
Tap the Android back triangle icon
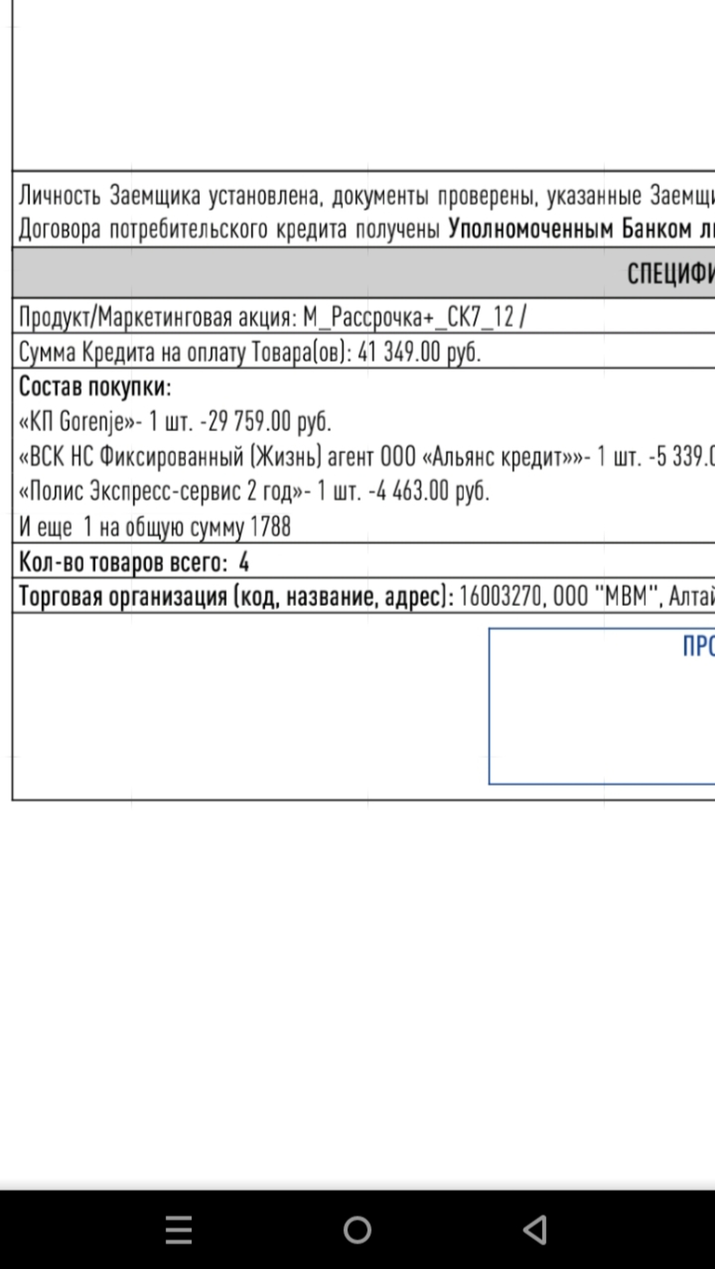click(x=535, y=1230)
